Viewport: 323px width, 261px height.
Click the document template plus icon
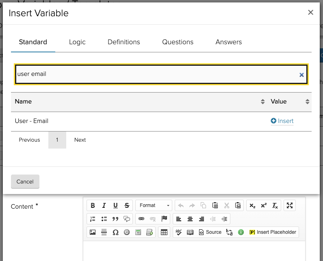coord(150,232)
